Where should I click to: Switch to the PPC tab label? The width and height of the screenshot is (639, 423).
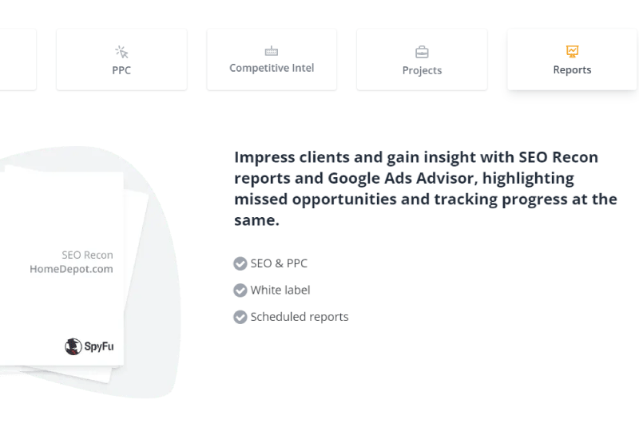[121, 70]
